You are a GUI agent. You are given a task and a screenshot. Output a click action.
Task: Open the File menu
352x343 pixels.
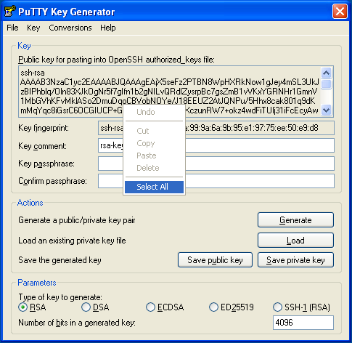(x=12, y=28)
